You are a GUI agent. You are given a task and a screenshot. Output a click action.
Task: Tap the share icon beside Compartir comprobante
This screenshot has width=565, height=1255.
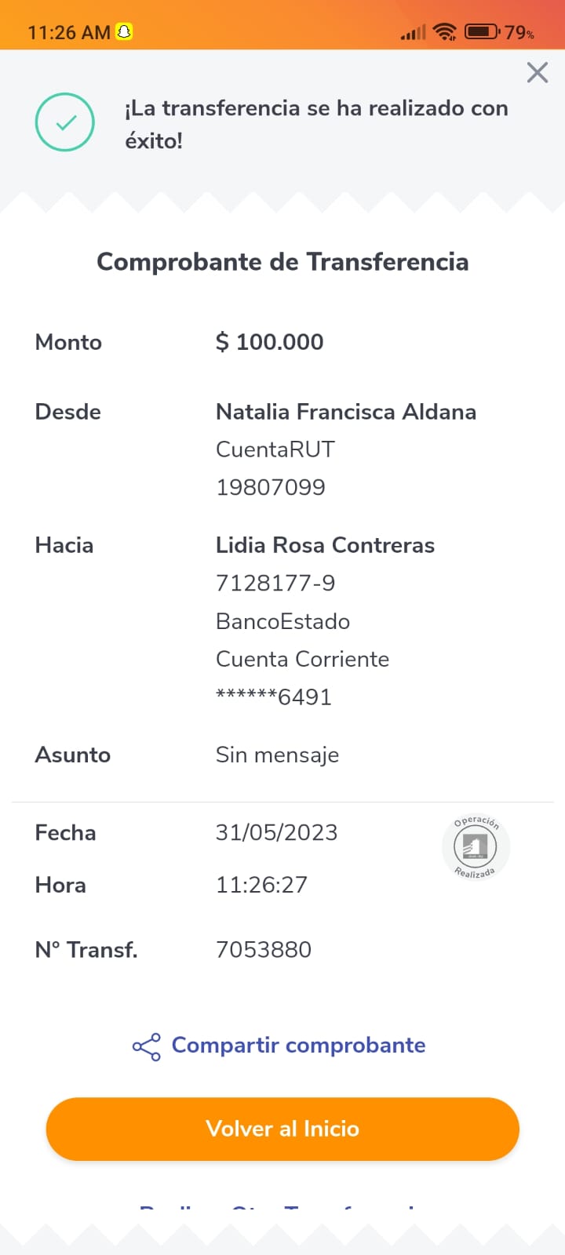(146, 1046)
